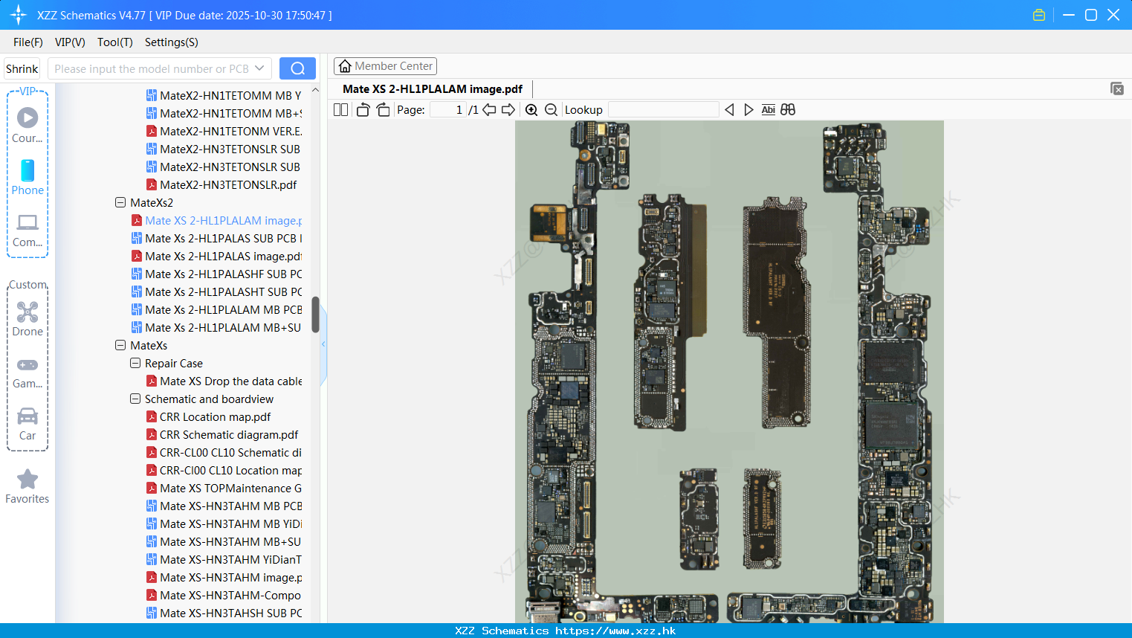Click the page number field
1132x638 pixels.
(447, 109)
